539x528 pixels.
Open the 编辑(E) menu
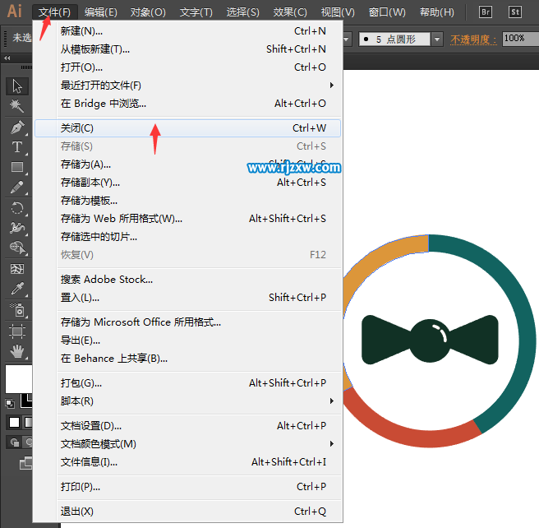click(101, 12)
